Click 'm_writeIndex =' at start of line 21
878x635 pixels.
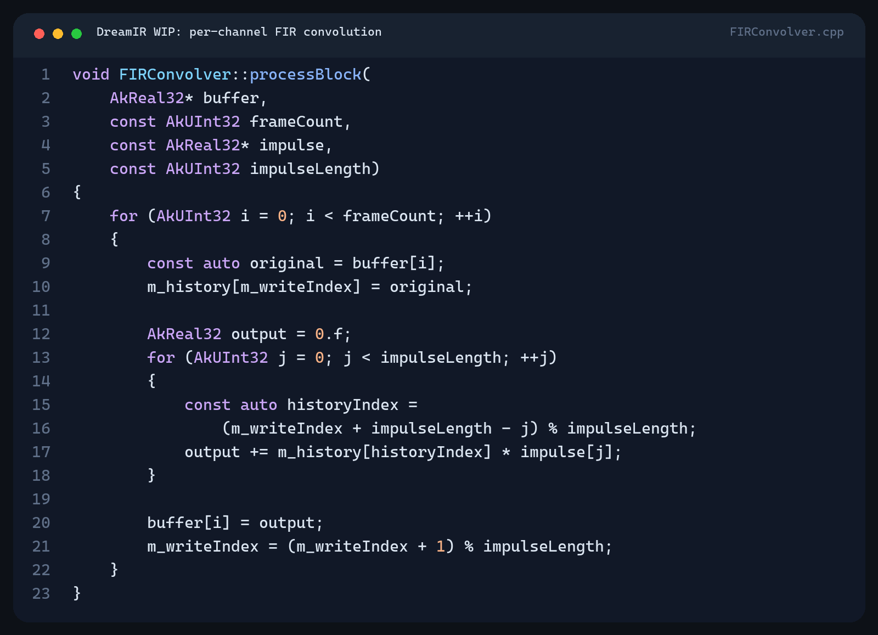pyautogui.click(x=212, y=546)
